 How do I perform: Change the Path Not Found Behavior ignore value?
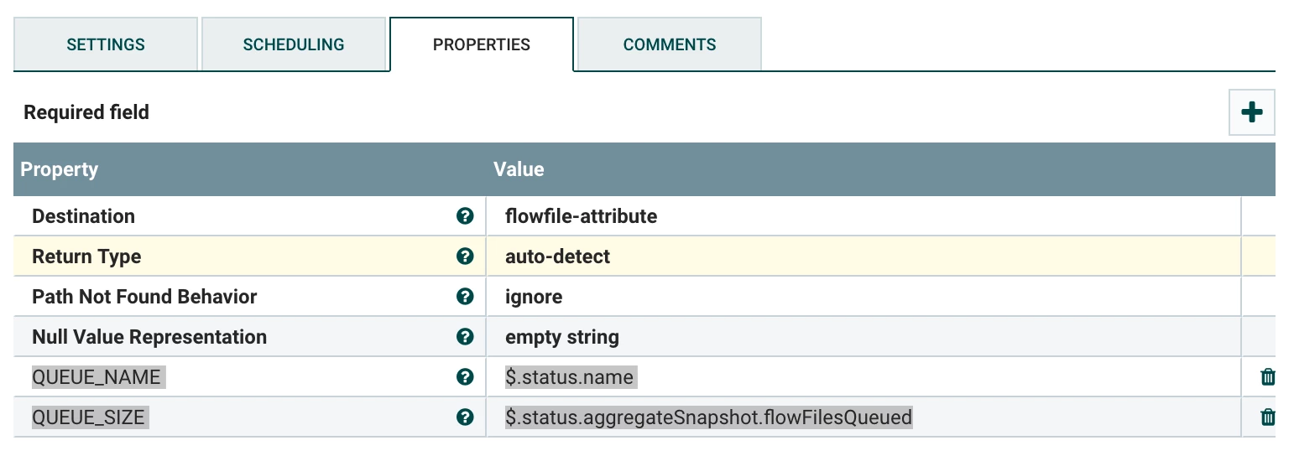864,297
